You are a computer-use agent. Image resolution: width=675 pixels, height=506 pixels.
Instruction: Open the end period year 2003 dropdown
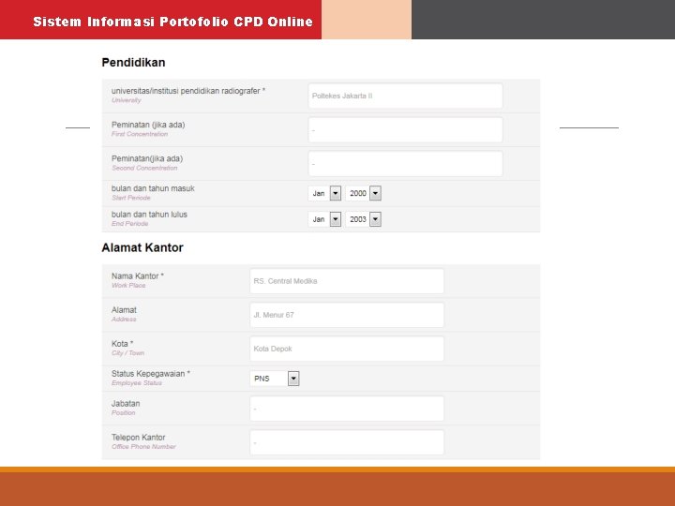click(364, 219)
